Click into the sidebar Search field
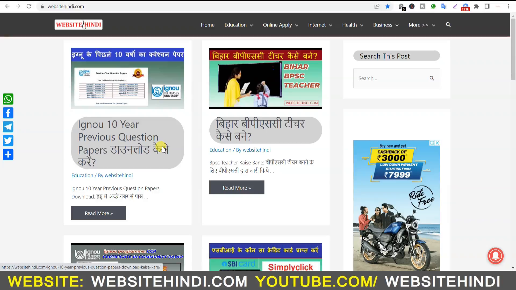Viewport: 516px width, 290px height. (391, 78)
